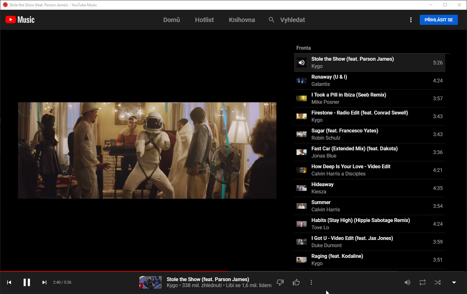Click the Runaway queue thumbnail

tap(302, 80)
